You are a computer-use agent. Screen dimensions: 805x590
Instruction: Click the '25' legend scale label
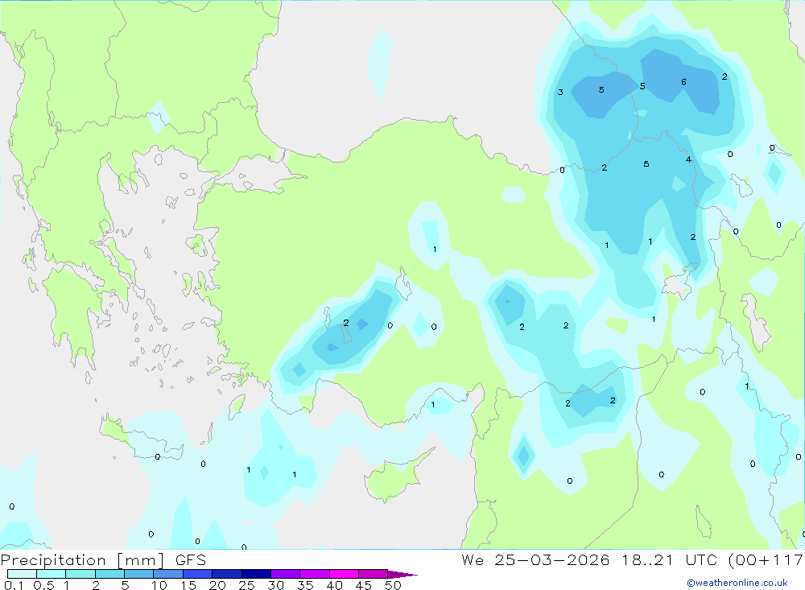tap(246, 585)
